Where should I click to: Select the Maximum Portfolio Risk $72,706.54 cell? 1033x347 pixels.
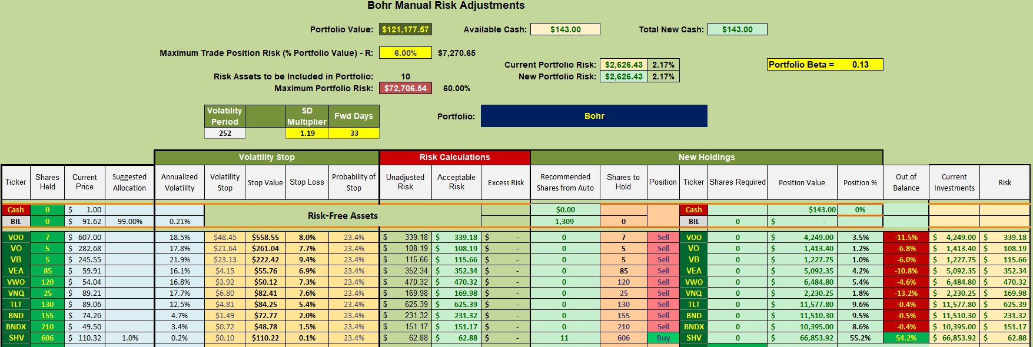click(x=406, y=88)
